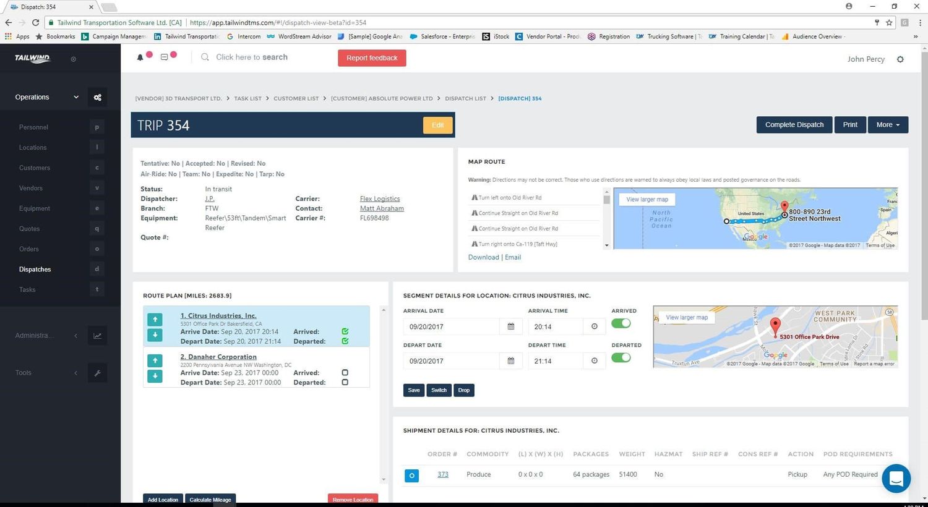
Task: Open the messages icon beside the bell
Action: point(164,57)
